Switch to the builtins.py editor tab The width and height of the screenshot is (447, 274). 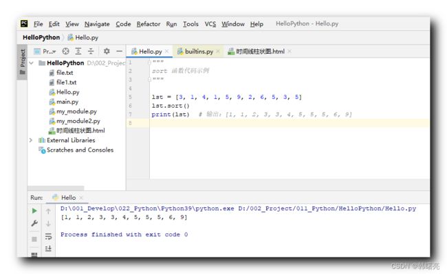pyautogui.click(x=195, y=52)
